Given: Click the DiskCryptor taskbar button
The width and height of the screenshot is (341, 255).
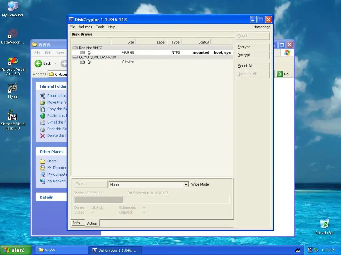Looking at the screenshot, I should click(115, 250).
